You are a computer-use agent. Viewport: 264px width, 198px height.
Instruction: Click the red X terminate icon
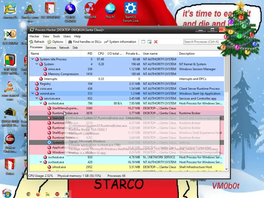coord(156,42)
